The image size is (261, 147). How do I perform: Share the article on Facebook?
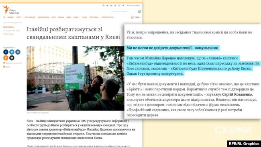(x=6, y=52)
